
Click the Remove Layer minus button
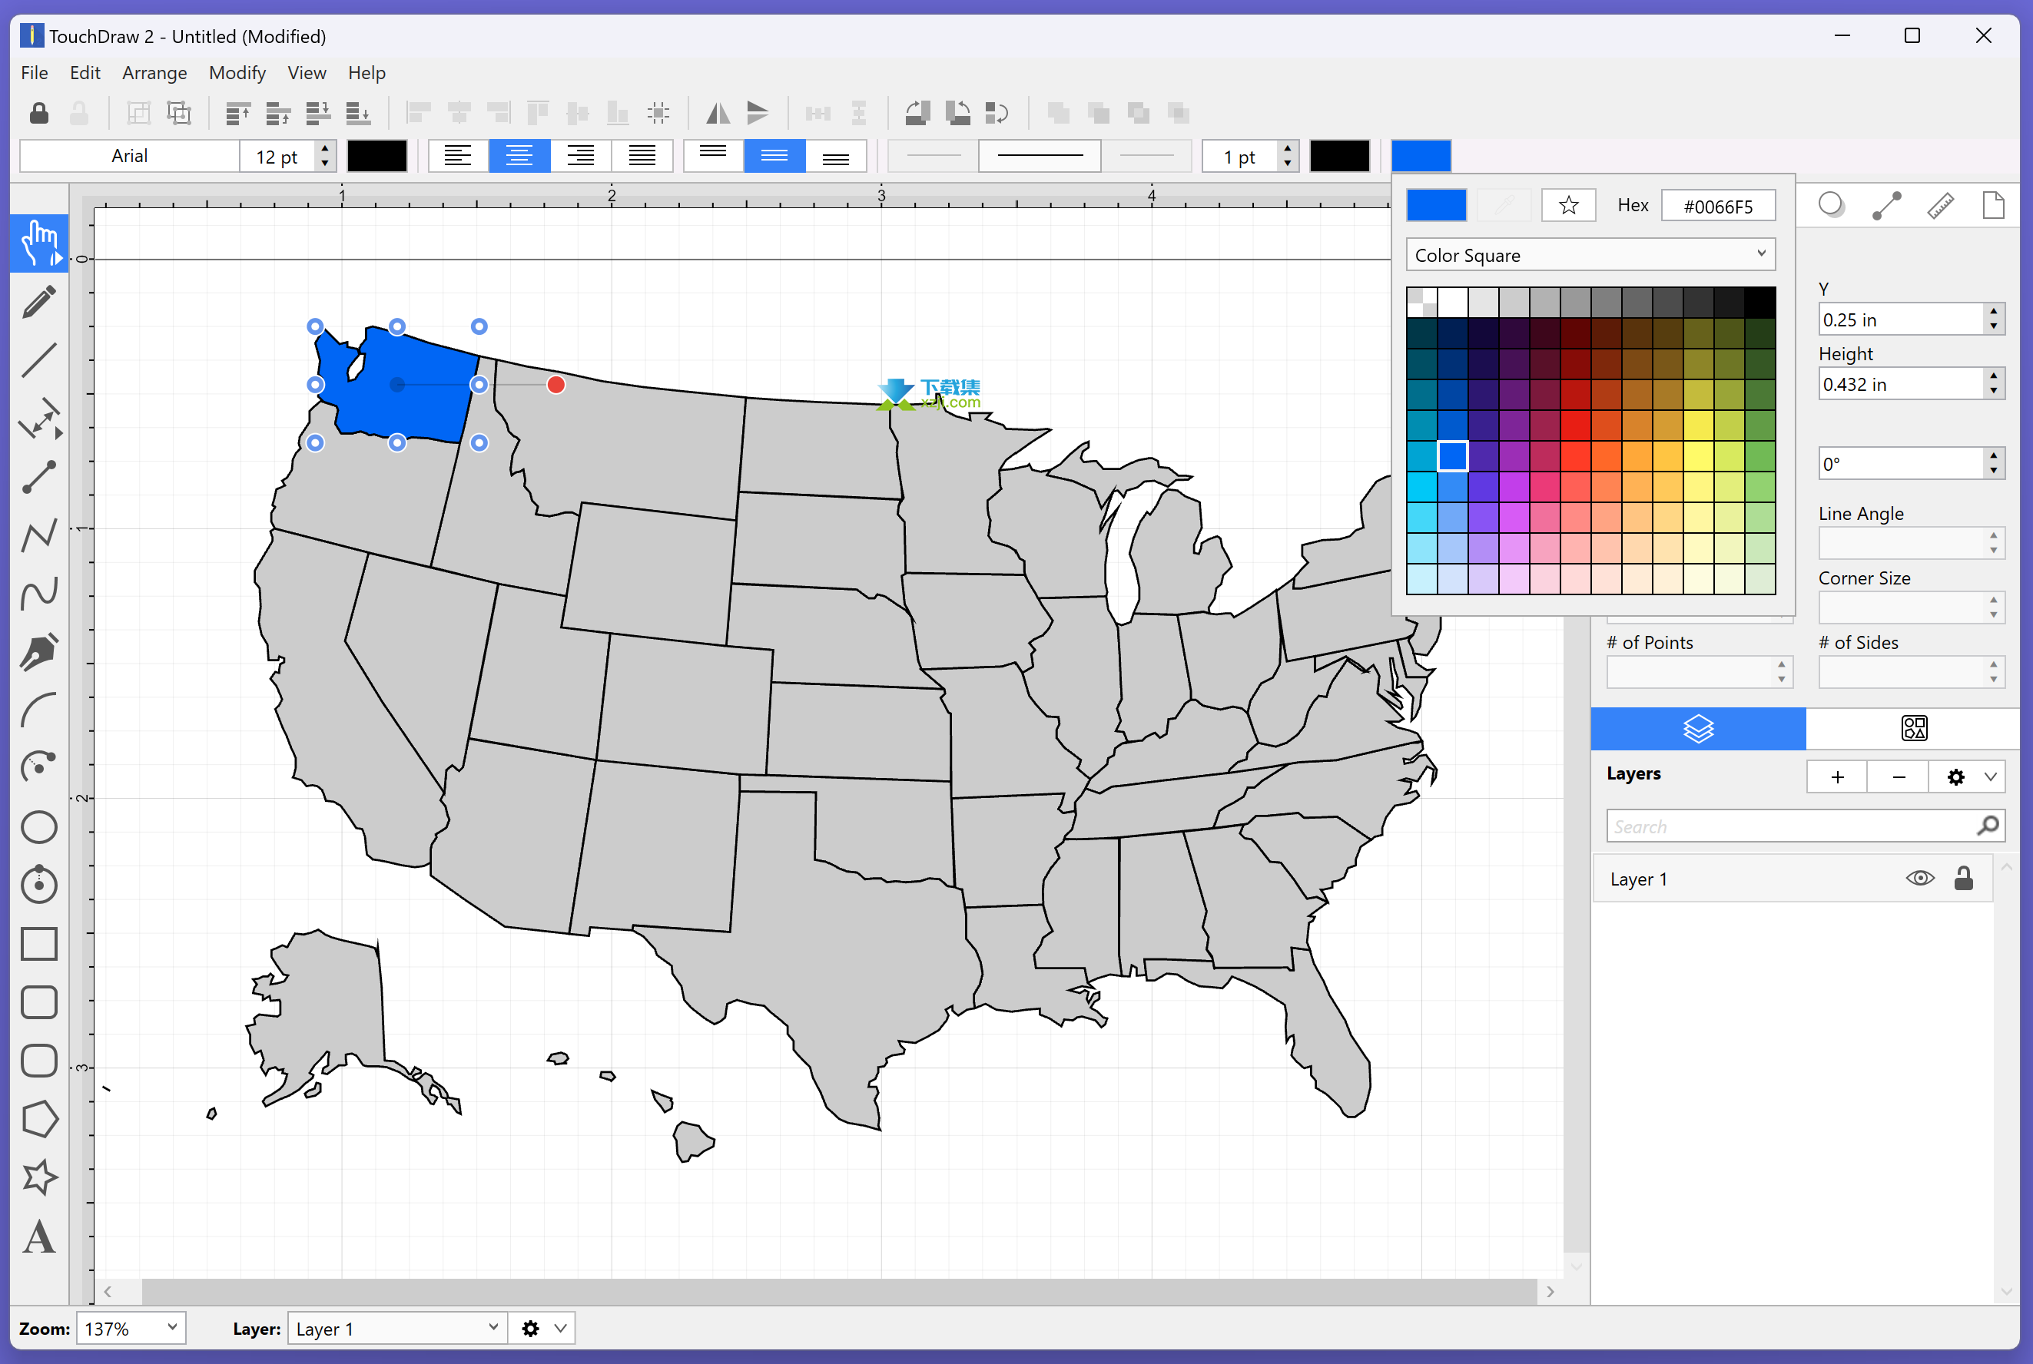1898,775
